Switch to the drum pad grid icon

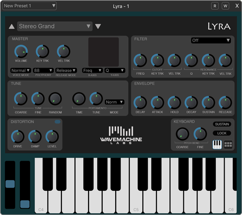tap(228, 144)
